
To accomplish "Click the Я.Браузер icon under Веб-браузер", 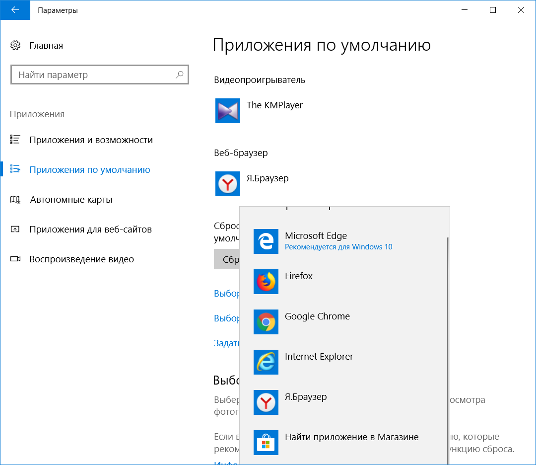I will (x=228, y=184).
